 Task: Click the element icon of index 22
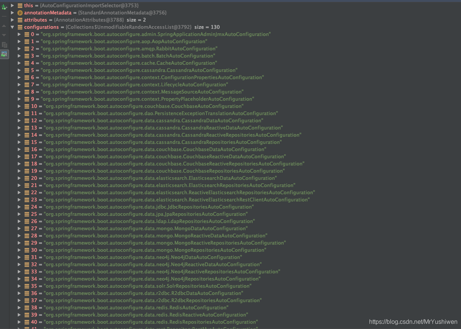coord(27,193)
